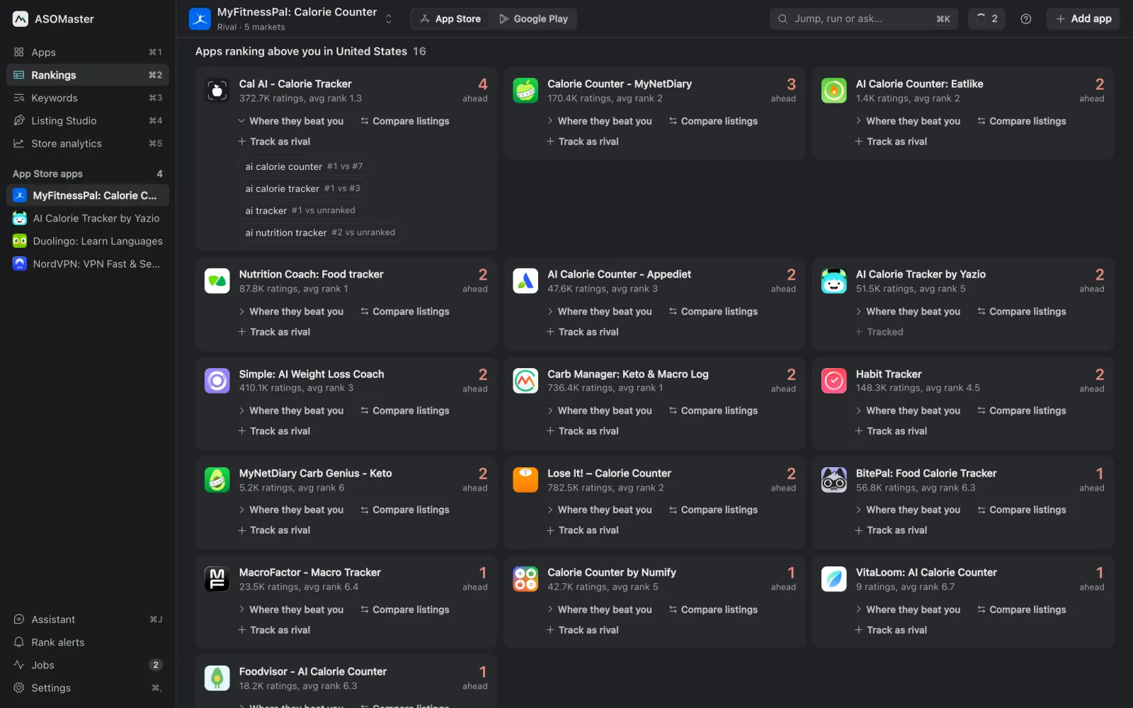Expand Where they beat you for Eatlike
The height and width of the screenshot is (708, 1133).
[907, 121]
